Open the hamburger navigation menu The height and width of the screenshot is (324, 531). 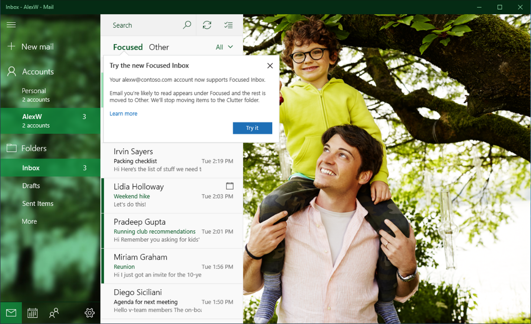pyautogui.click(x=11, y=25)
